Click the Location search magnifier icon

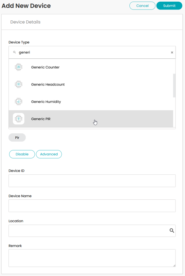(x=172, y=230)
